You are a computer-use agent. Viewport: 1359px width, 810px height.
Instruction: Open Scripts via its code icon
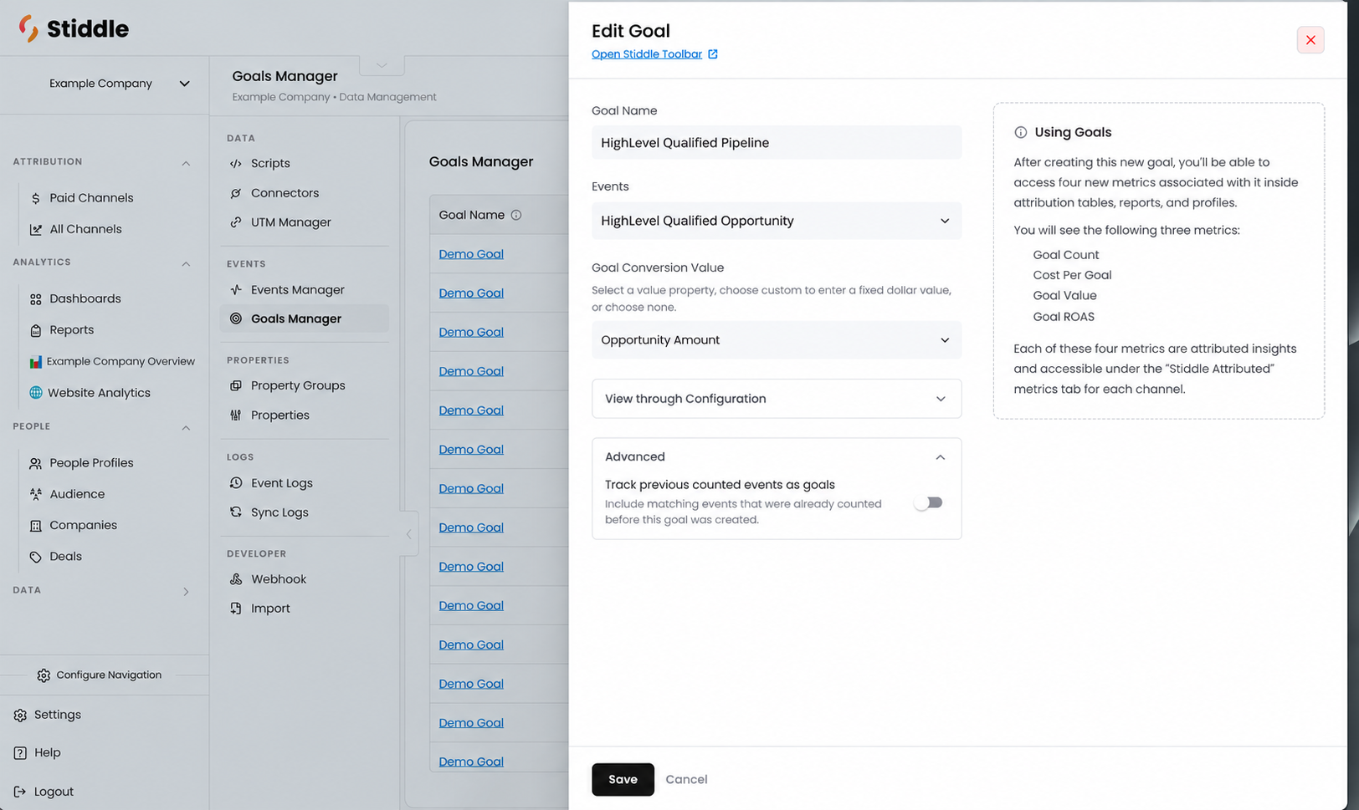pos(236,164)
